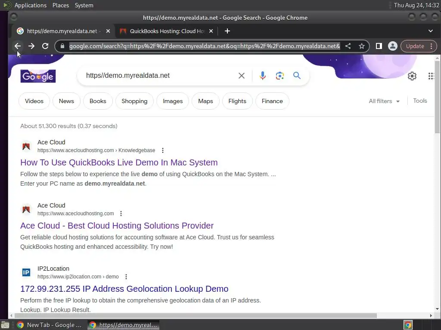Screen dimensions: 441x330
Task: Clear the search box with the X
Action: coord(241,76)
